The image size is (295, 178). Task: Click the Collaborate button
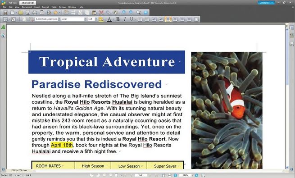pos(266,3)
